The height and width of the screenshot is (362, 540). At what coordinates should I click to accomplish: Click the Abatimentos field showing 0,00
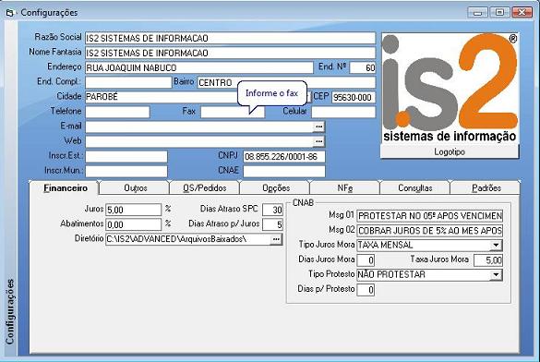pyautogui.click(x=133, y=224)
